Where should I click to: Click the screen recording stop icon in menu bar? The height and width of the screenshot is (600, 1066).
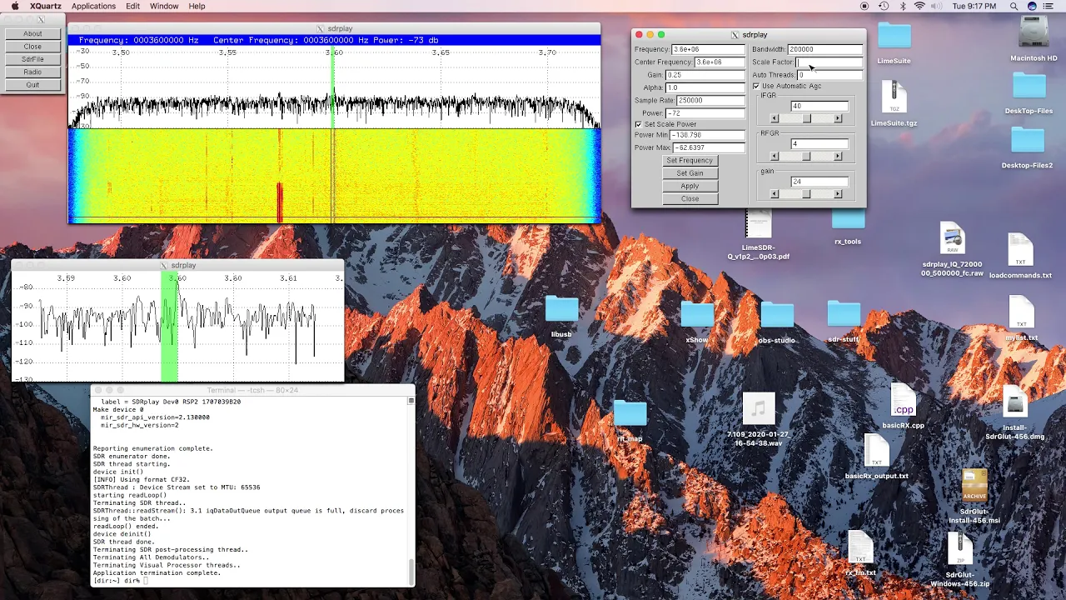[864, 6]
